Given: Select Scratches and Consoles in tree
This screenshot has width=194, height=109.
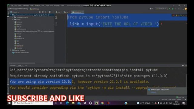Looking at the screenshot, I should pos(20,53).
